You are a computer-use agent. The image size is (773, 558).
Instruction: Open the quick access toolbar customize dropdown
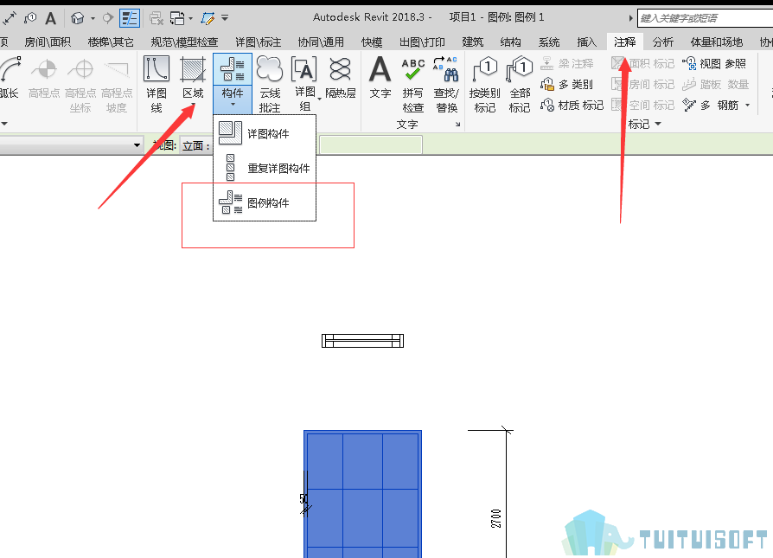[225, 18]
